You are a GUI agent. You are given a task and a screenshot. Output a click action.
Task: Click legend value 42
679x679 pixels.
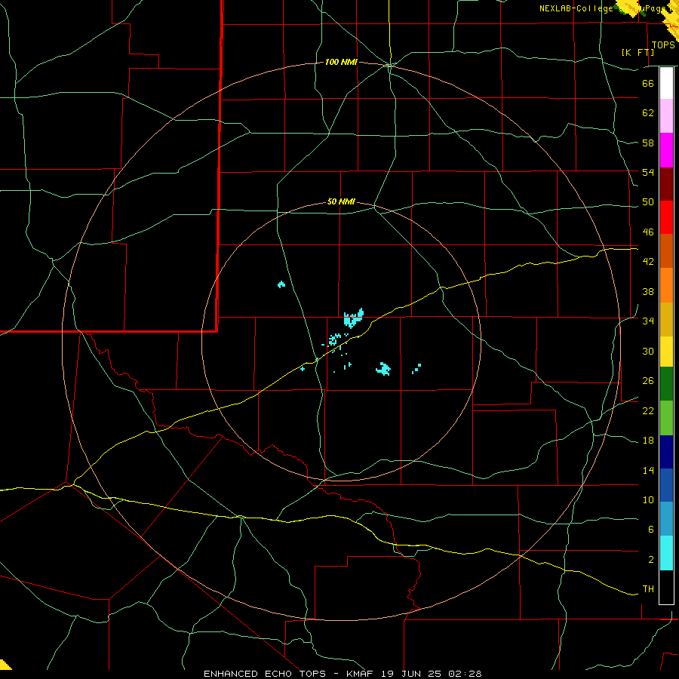tap(648, 262)
